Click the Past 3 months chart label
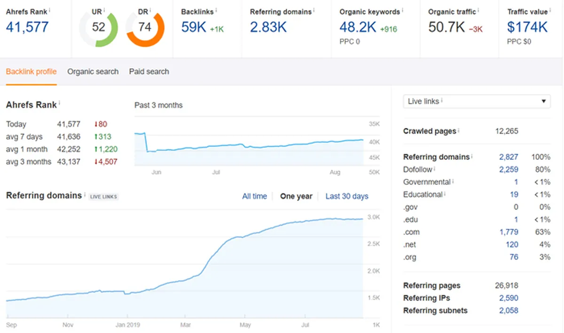 pyautogui.click(x=158, y=105)
